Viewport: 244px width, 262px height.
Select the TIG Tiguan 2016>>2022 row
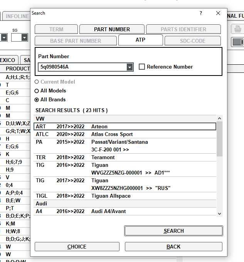125,169
